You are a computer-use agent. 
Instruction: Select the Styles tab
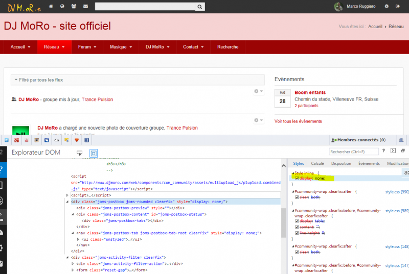coord(299,163)
